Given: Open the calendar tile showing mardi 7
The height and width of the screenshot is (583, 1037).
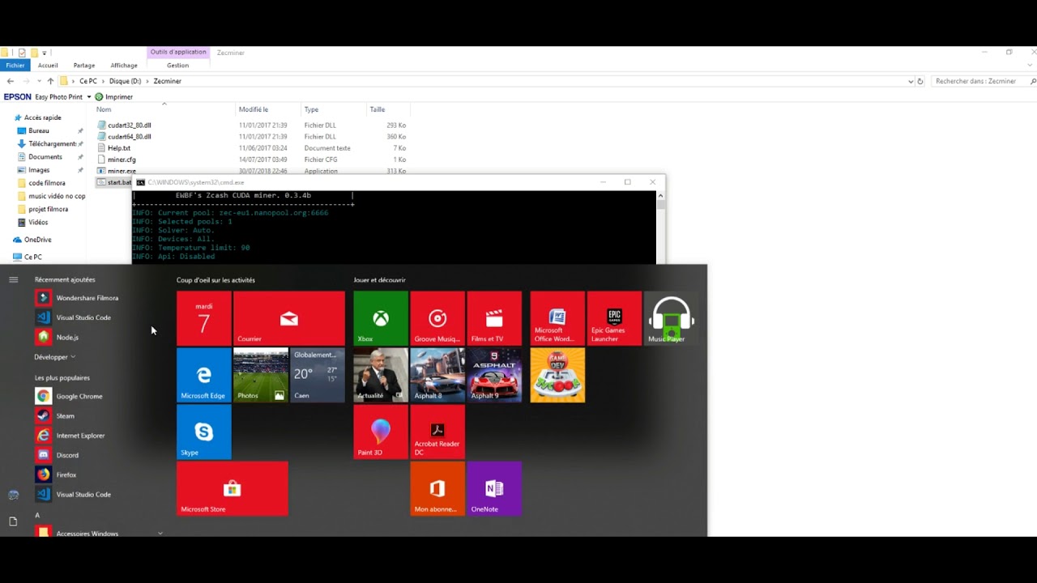Looking at the screenshot, I should click(x=203, y=318).
